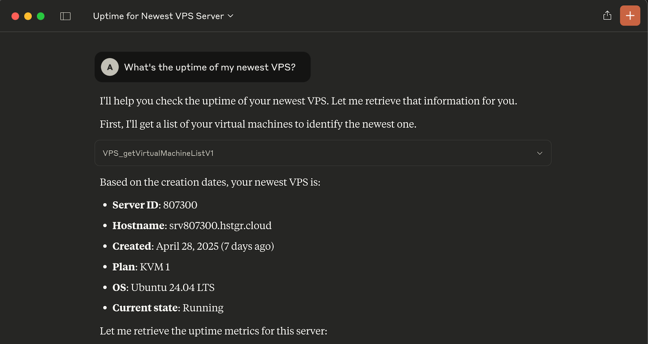This screenshot has height=344, width=648.
Task: Click the upload arrow icon at top right
Action: (x=607, y=15)
